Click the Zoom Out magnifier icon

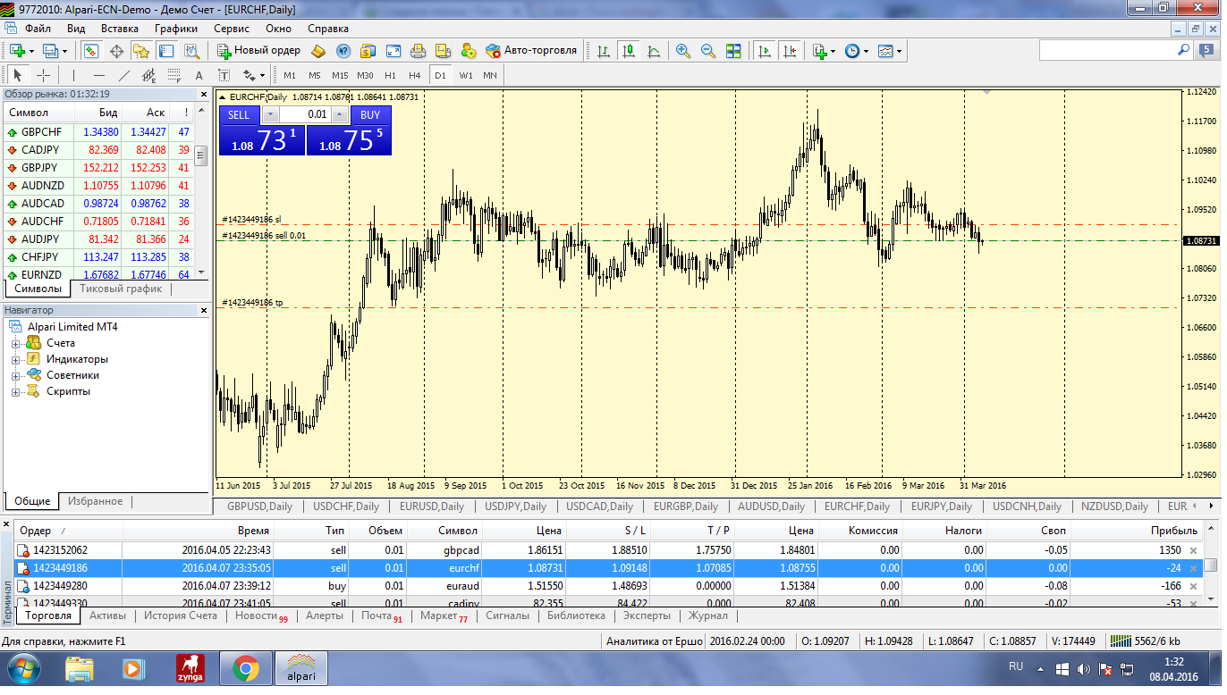708,51
